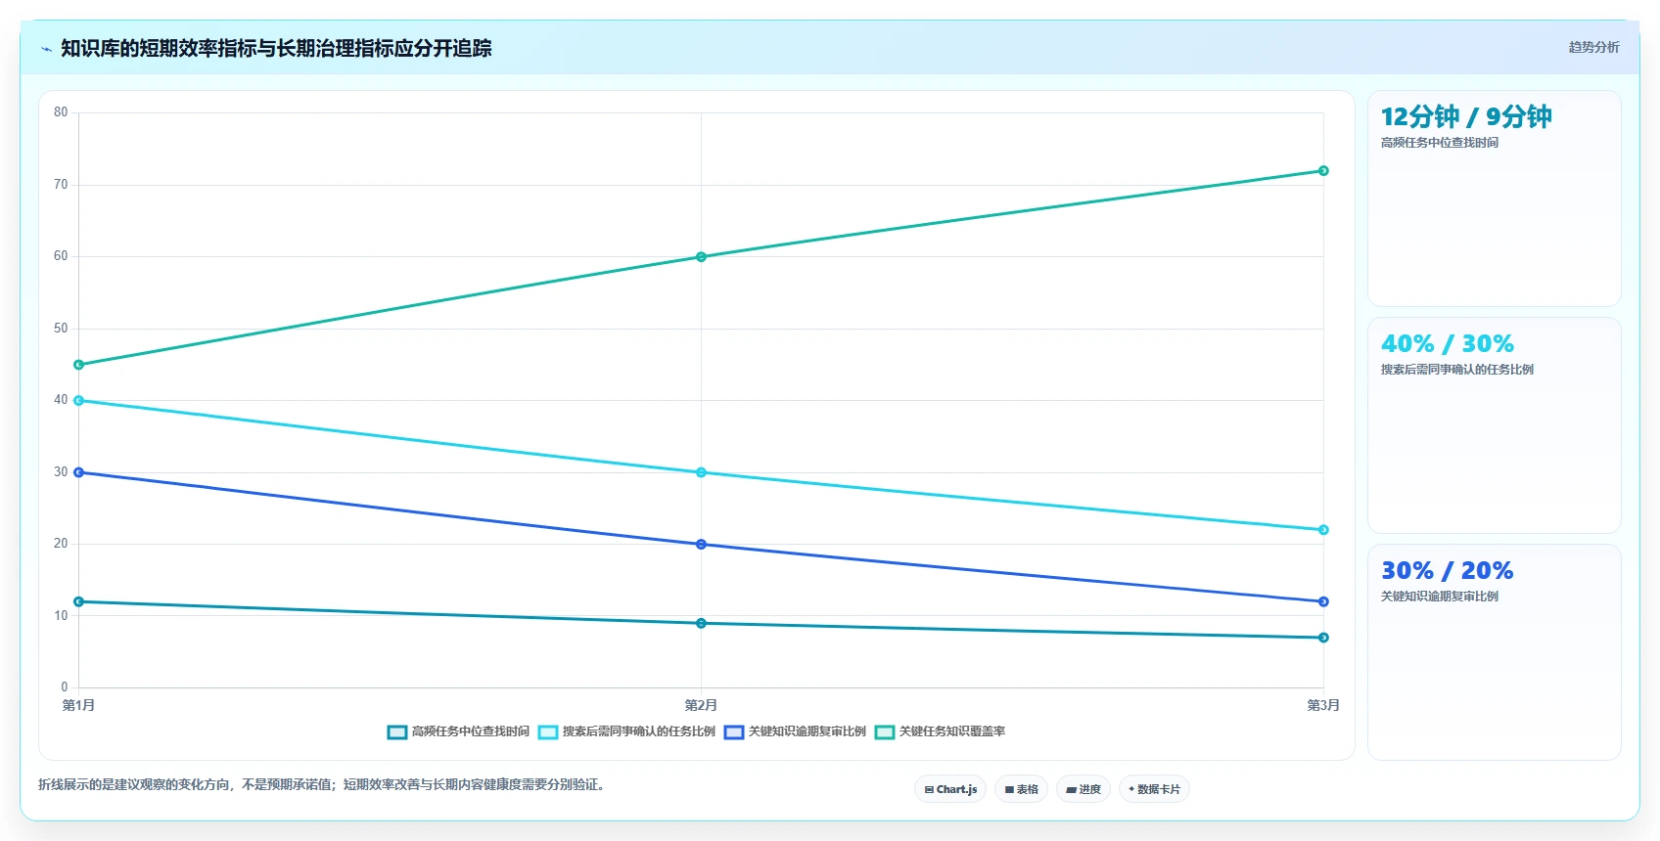Click 搜索后需同事确认的任务比例 label in the side card
Screen dimensions: 1660x841
[x=1456, y=370]
